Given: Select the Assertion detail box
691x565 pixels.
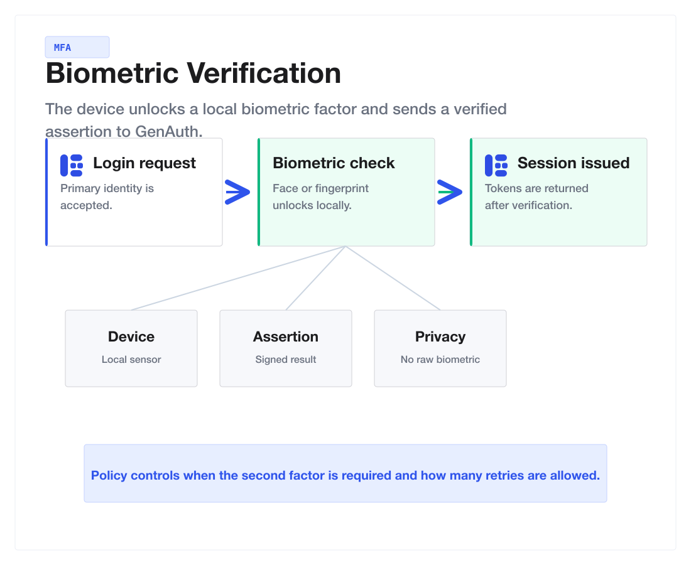Looking at the screenshot, I should click(286, 348).
